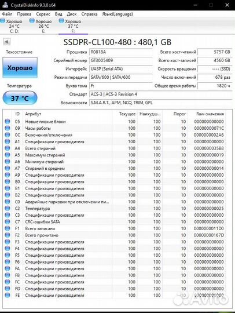Click status icon for attribute F4
Screen dimensions: 235x313
8,248
